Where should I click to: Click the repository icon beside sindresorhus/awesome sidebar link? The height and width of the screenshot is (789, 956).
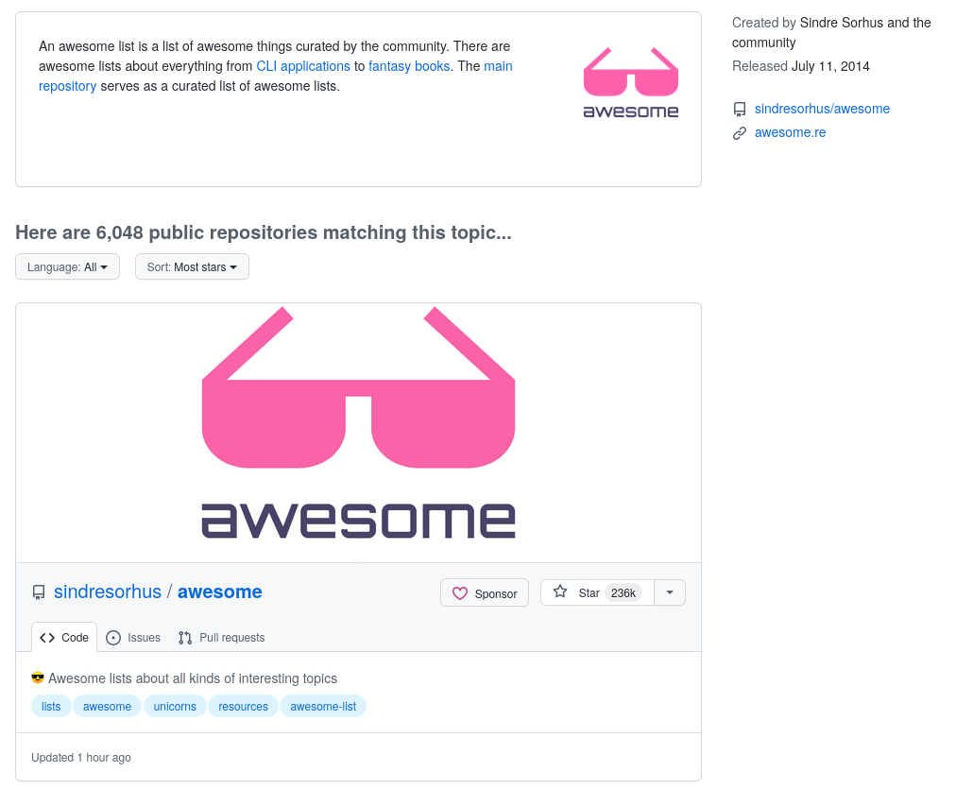point(740,110)
